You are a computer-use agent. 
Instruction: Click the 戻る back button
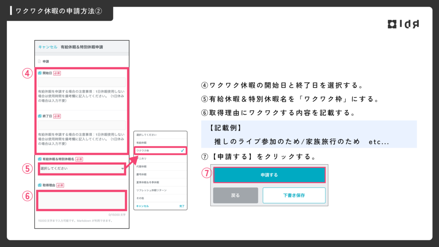(235, 195)
